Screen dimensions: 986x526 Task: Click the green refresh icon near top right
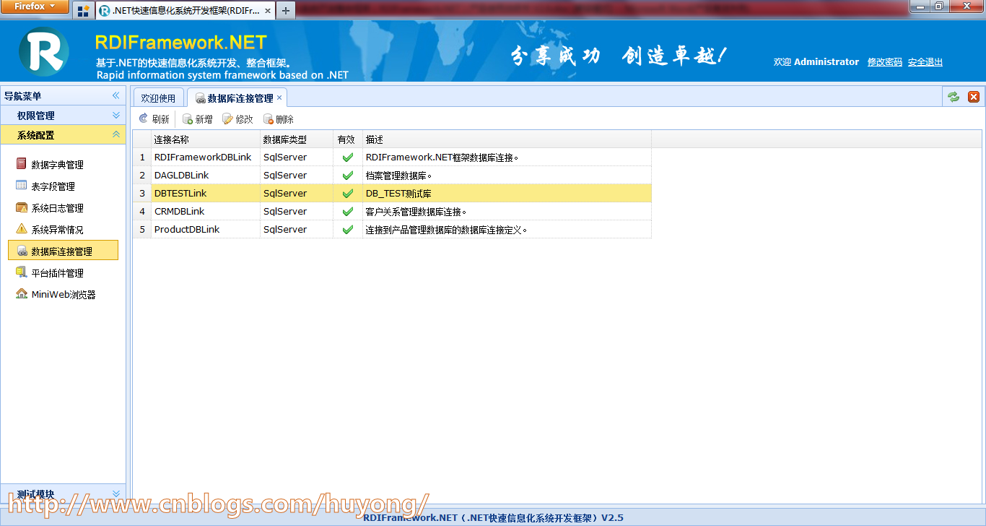953,96
